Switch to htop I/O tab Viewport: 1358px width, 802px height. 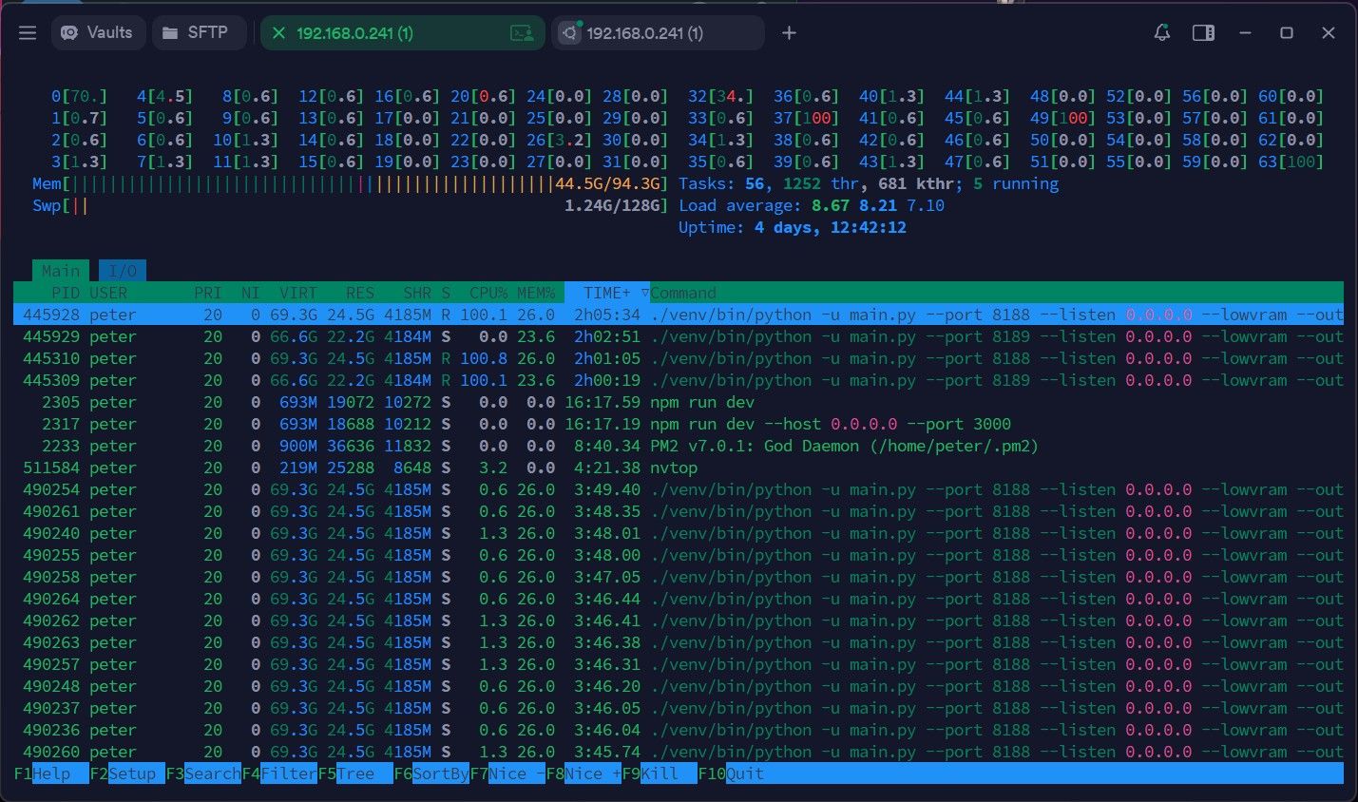pyautogui.click(x=123, y=271)
